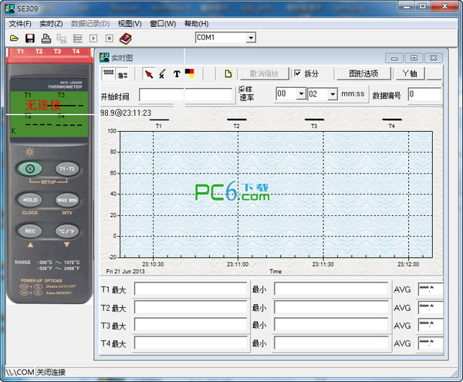Open the 视图(V) menu
Image resolution: width=463 pixels, height=382 pixels.
[x=130, y=24]
